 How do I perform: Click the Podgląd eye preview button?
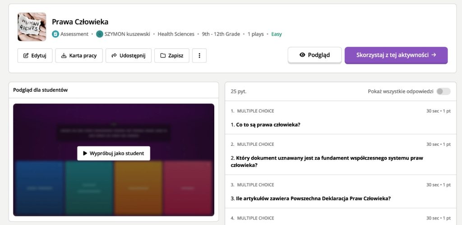(314, 55)
